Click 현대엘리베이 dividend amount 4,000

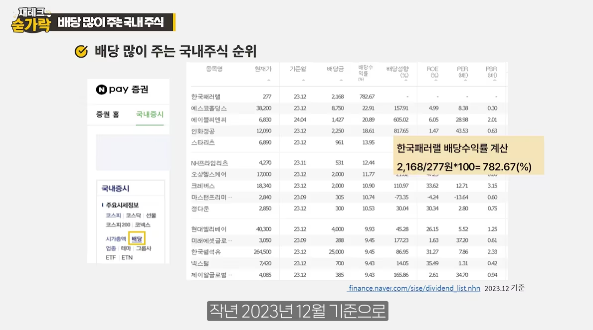point(338,229)
